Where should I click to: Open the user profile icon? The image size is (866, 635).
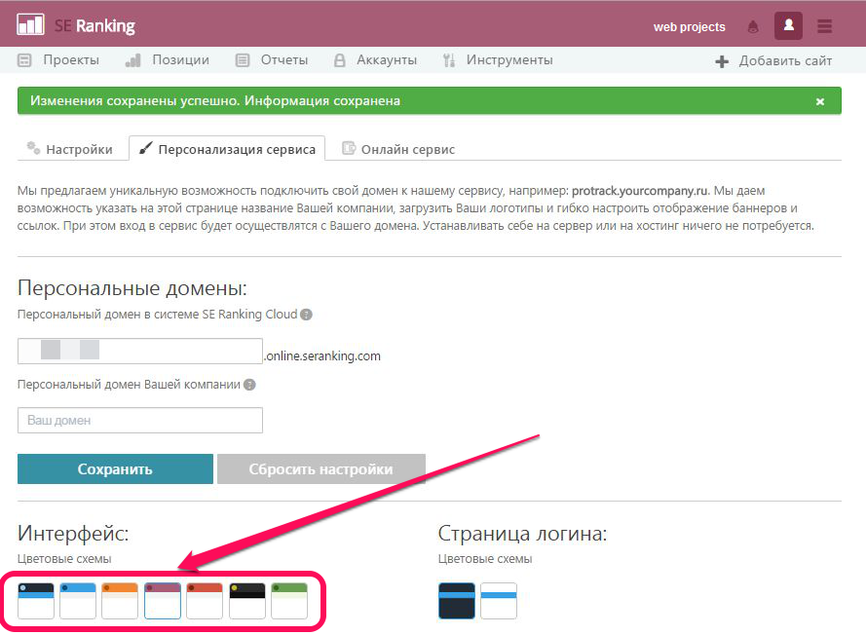[x=789, y=25]
